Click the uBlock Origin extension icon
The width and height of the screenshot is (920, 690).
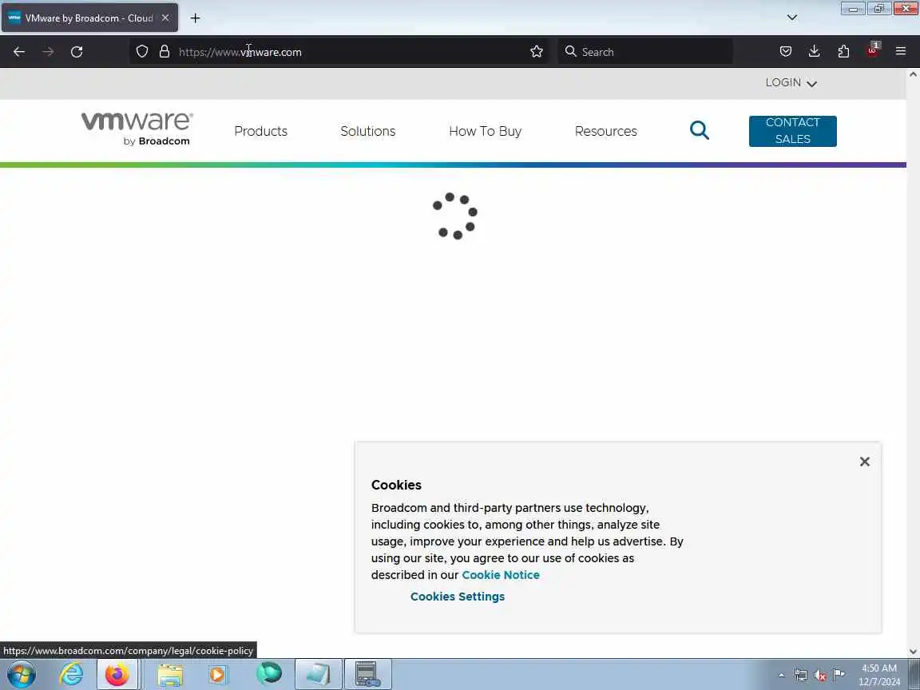pos(872,50)
